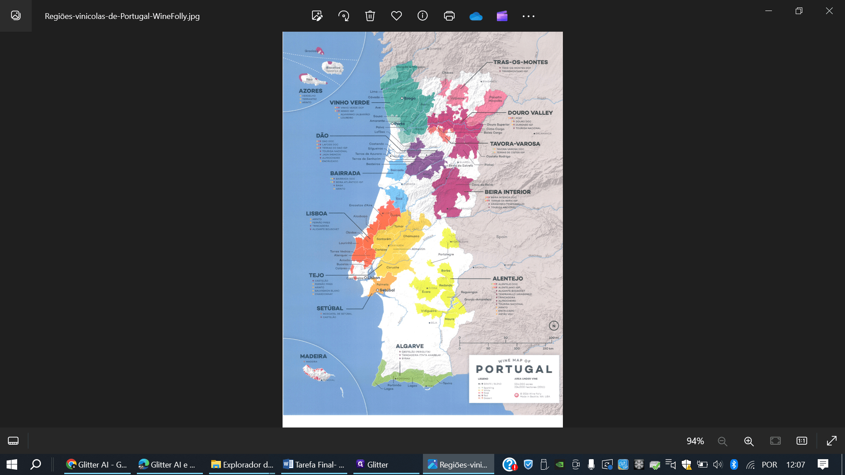Rotate the image
The width and height of the screenshot is (845, 475).
click(344, 16)
